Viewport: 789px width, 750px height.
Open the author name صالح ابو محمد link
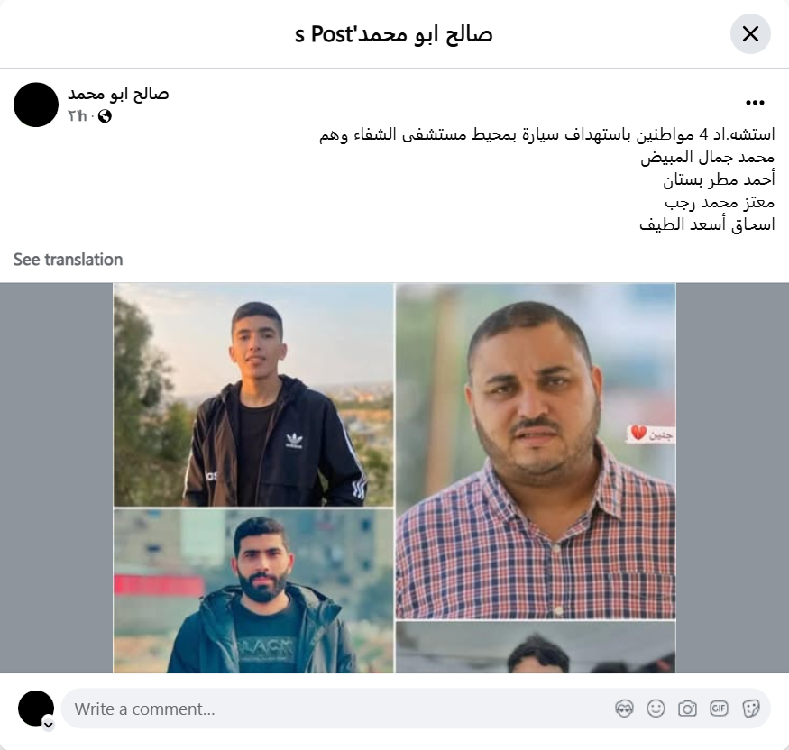tap(118, 94)
